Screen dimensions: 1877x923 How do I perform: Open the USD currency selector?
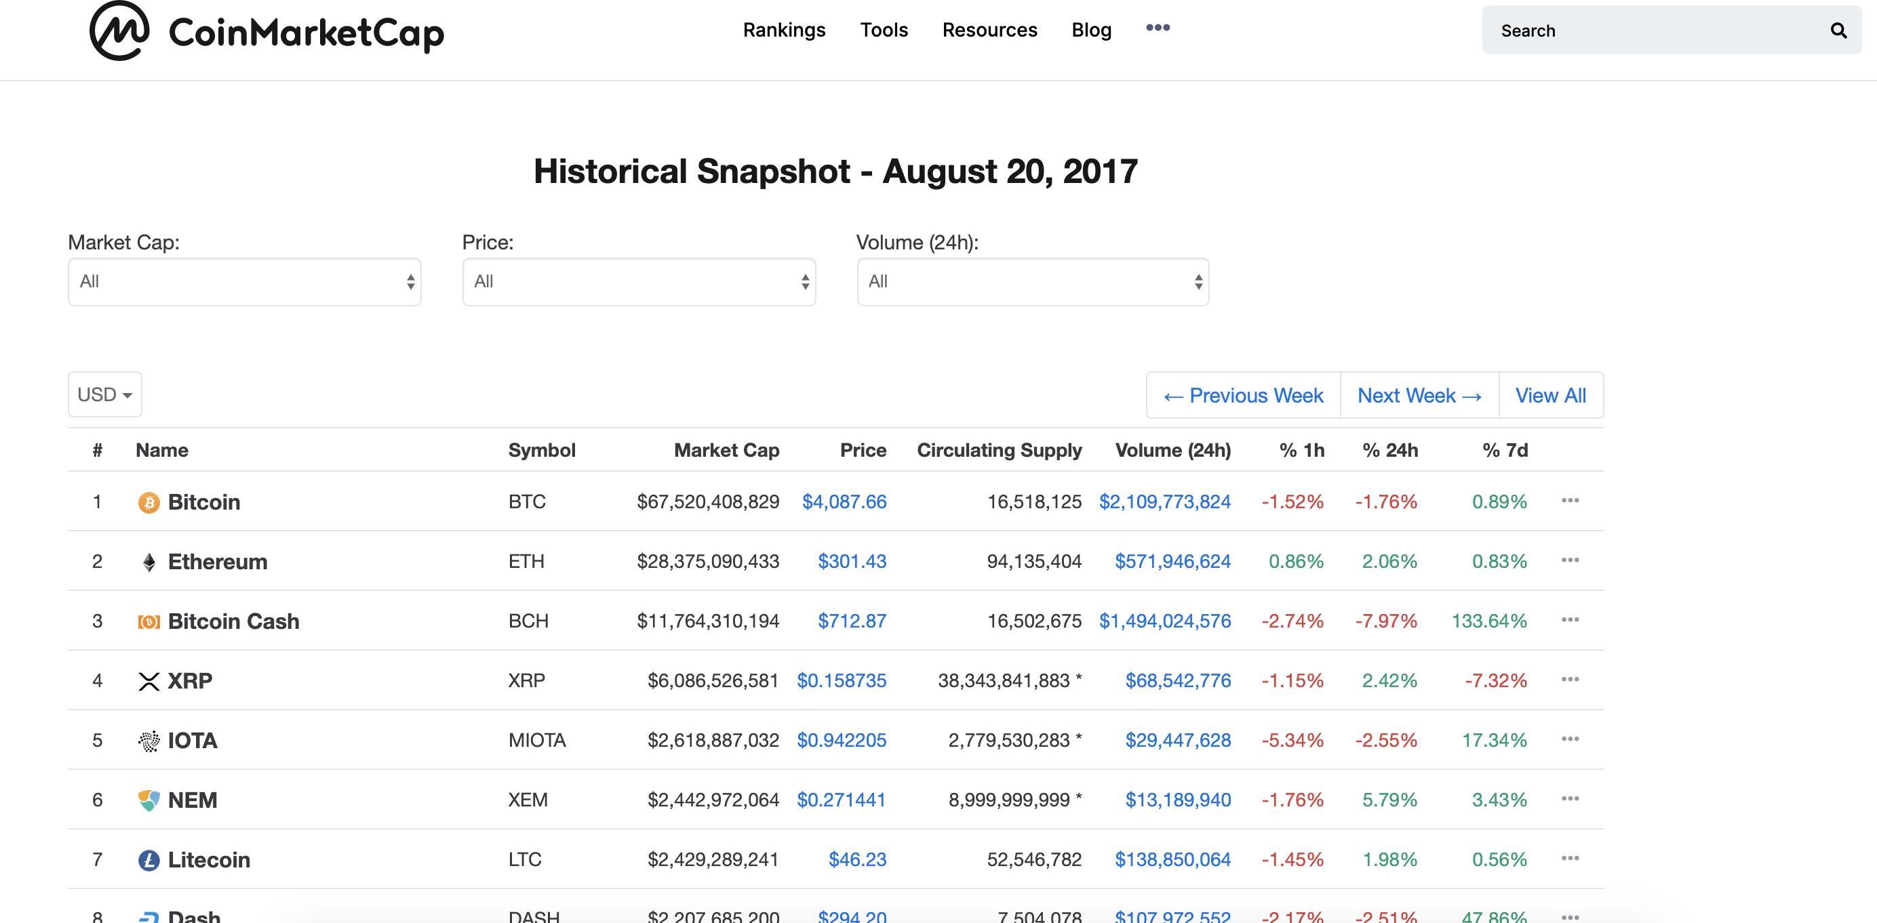coord(105,394)
